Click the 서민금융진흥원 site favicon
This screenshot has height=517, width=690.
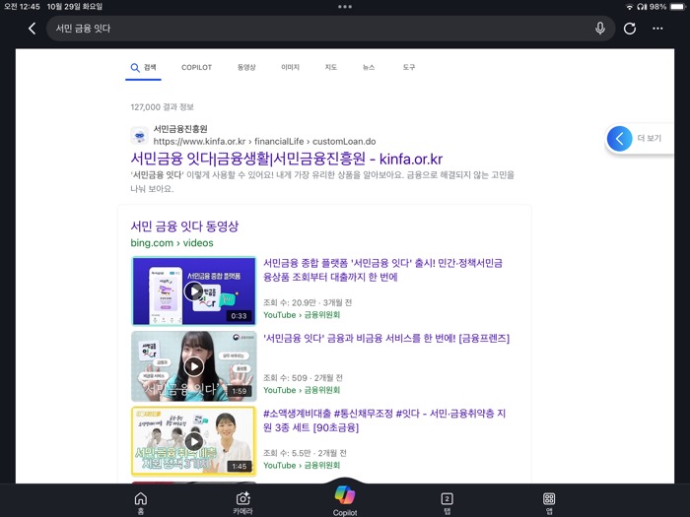pos(140,136)
